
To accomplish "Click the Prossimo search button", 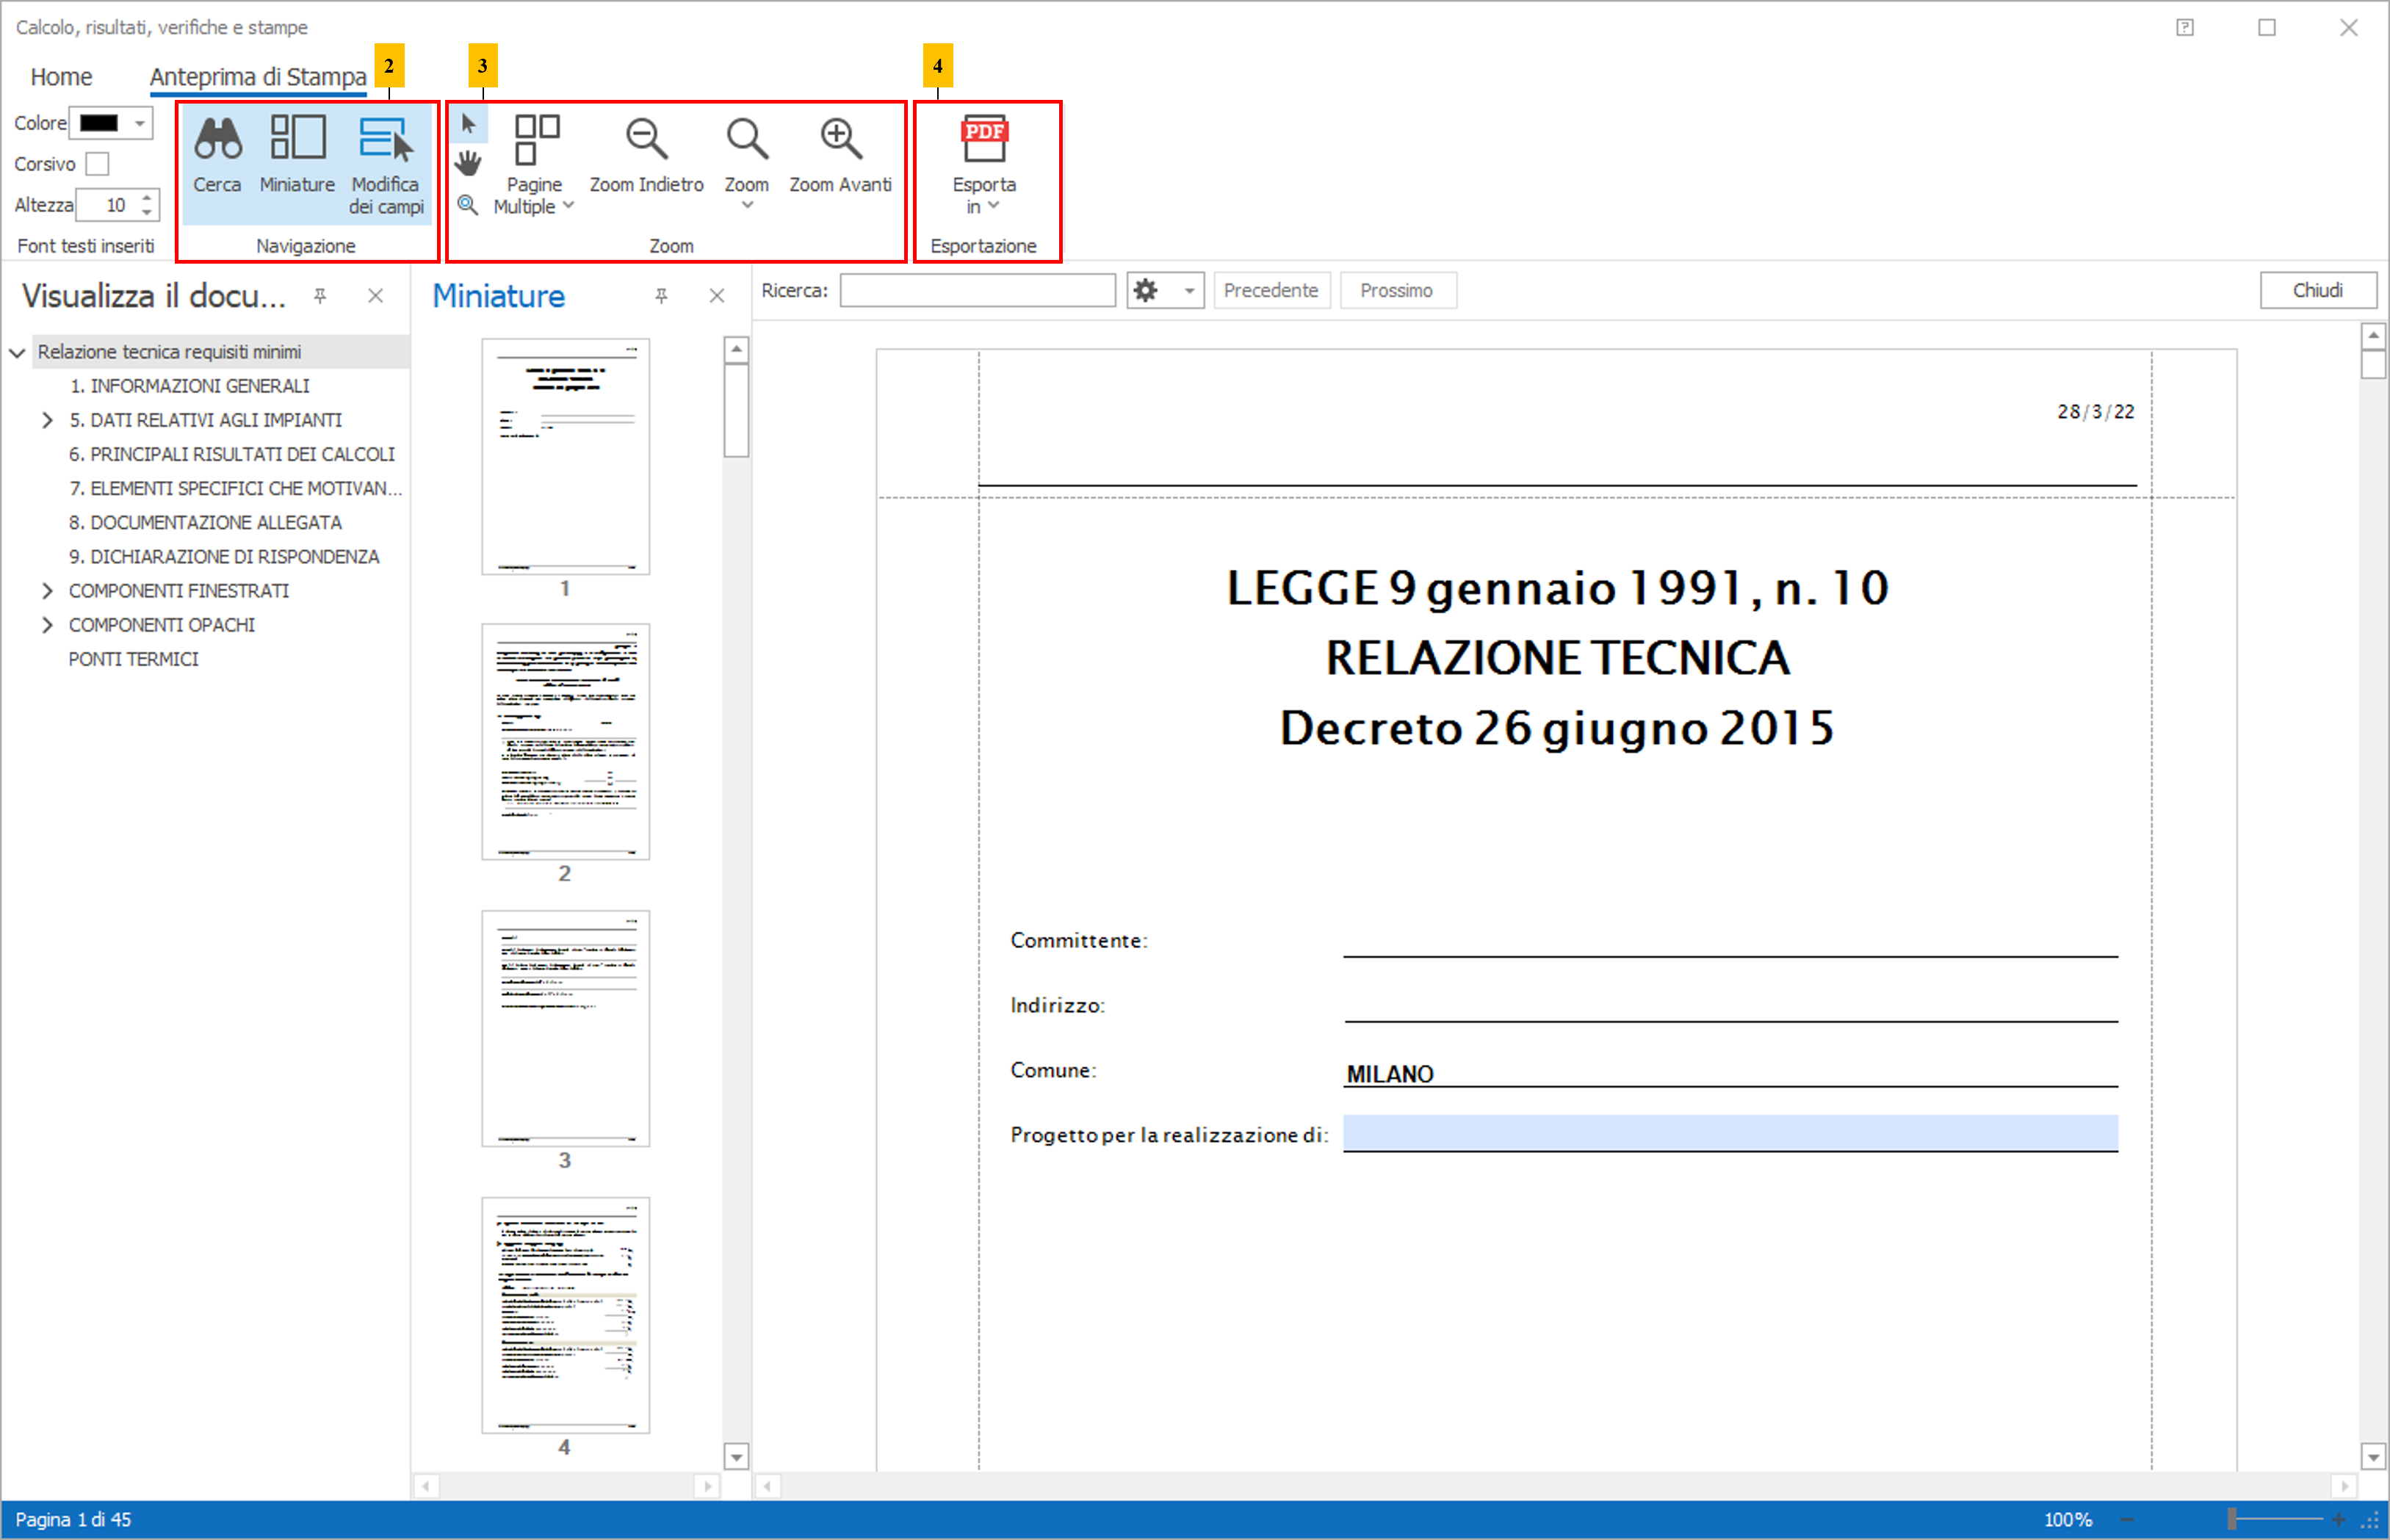I will click(x=1396, y=290).
